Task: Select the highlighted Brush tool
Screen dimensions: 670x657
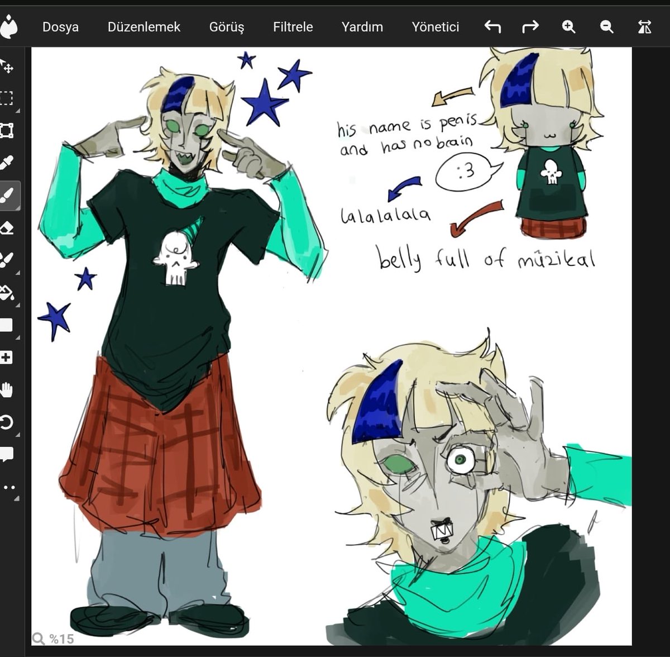Action: [8, 196]
